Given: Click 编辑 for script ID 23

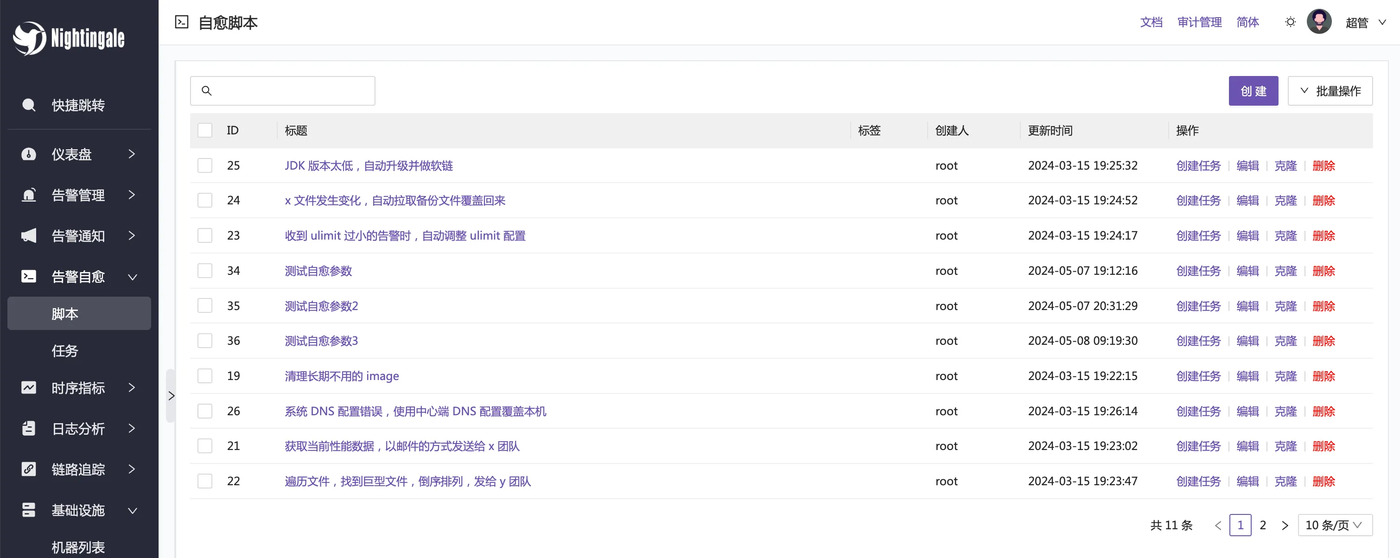Looking at the screenshot, I should pos(1247,236).
